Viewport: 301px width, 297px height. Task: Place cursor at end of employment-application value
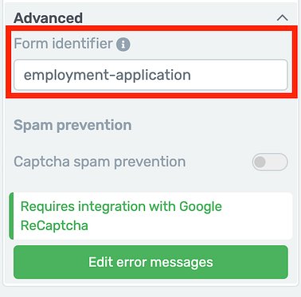coord(191,76)
